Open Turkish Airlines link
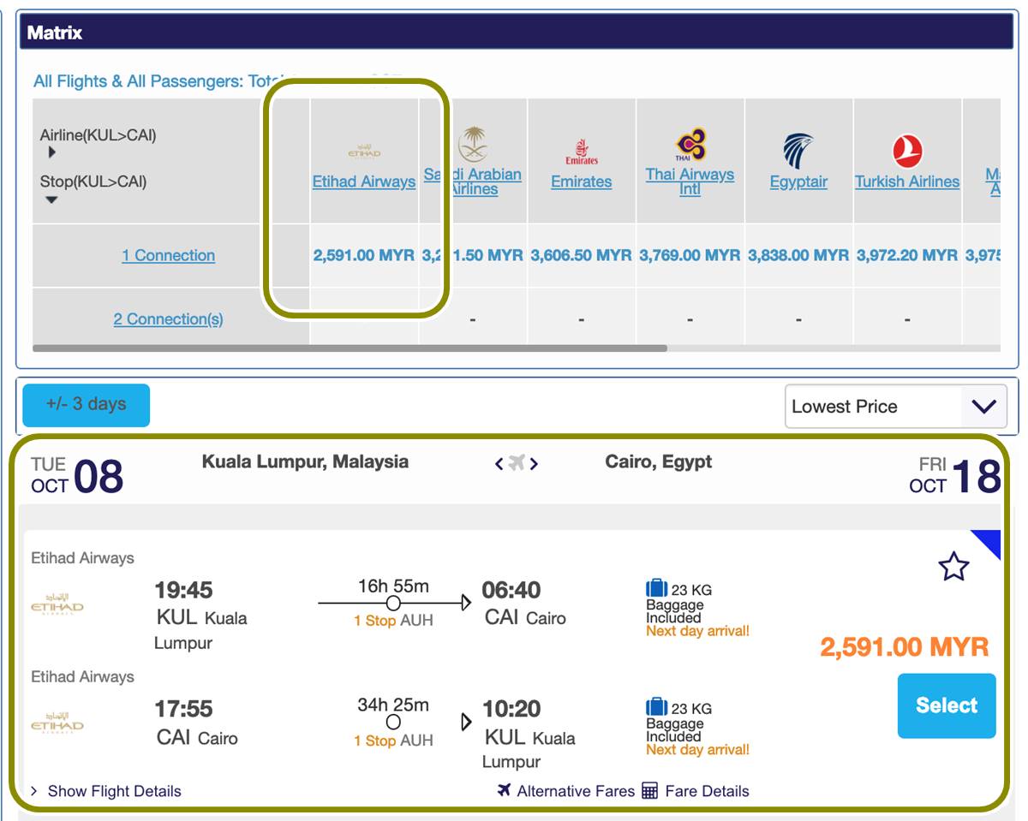Screen dimensions: 1028x821 [x=907, y=181]
